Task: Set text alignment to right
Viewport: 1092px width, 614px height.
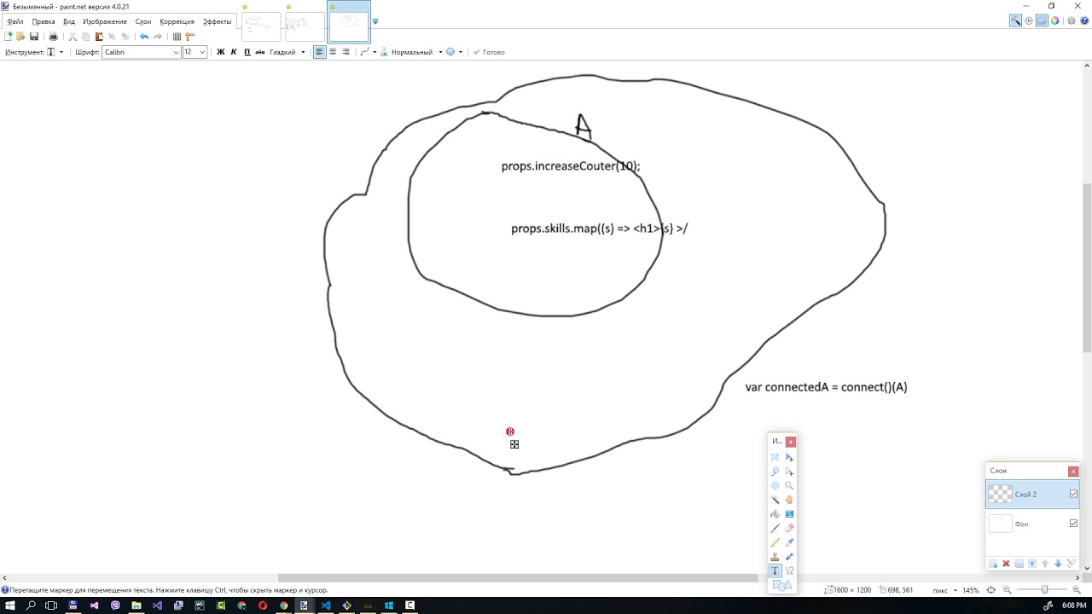Action: pos(346,52)
